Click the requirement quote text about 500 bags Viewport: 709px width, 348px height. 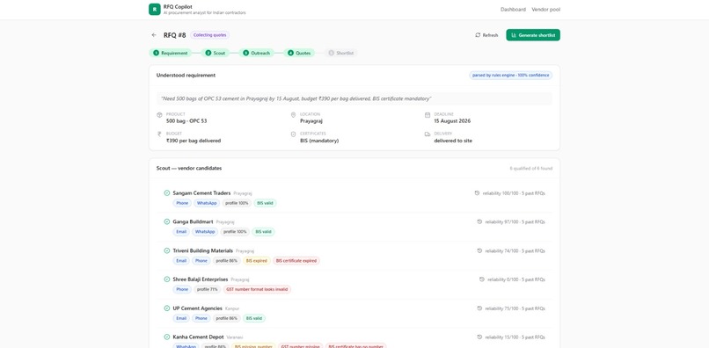(296, 98)
